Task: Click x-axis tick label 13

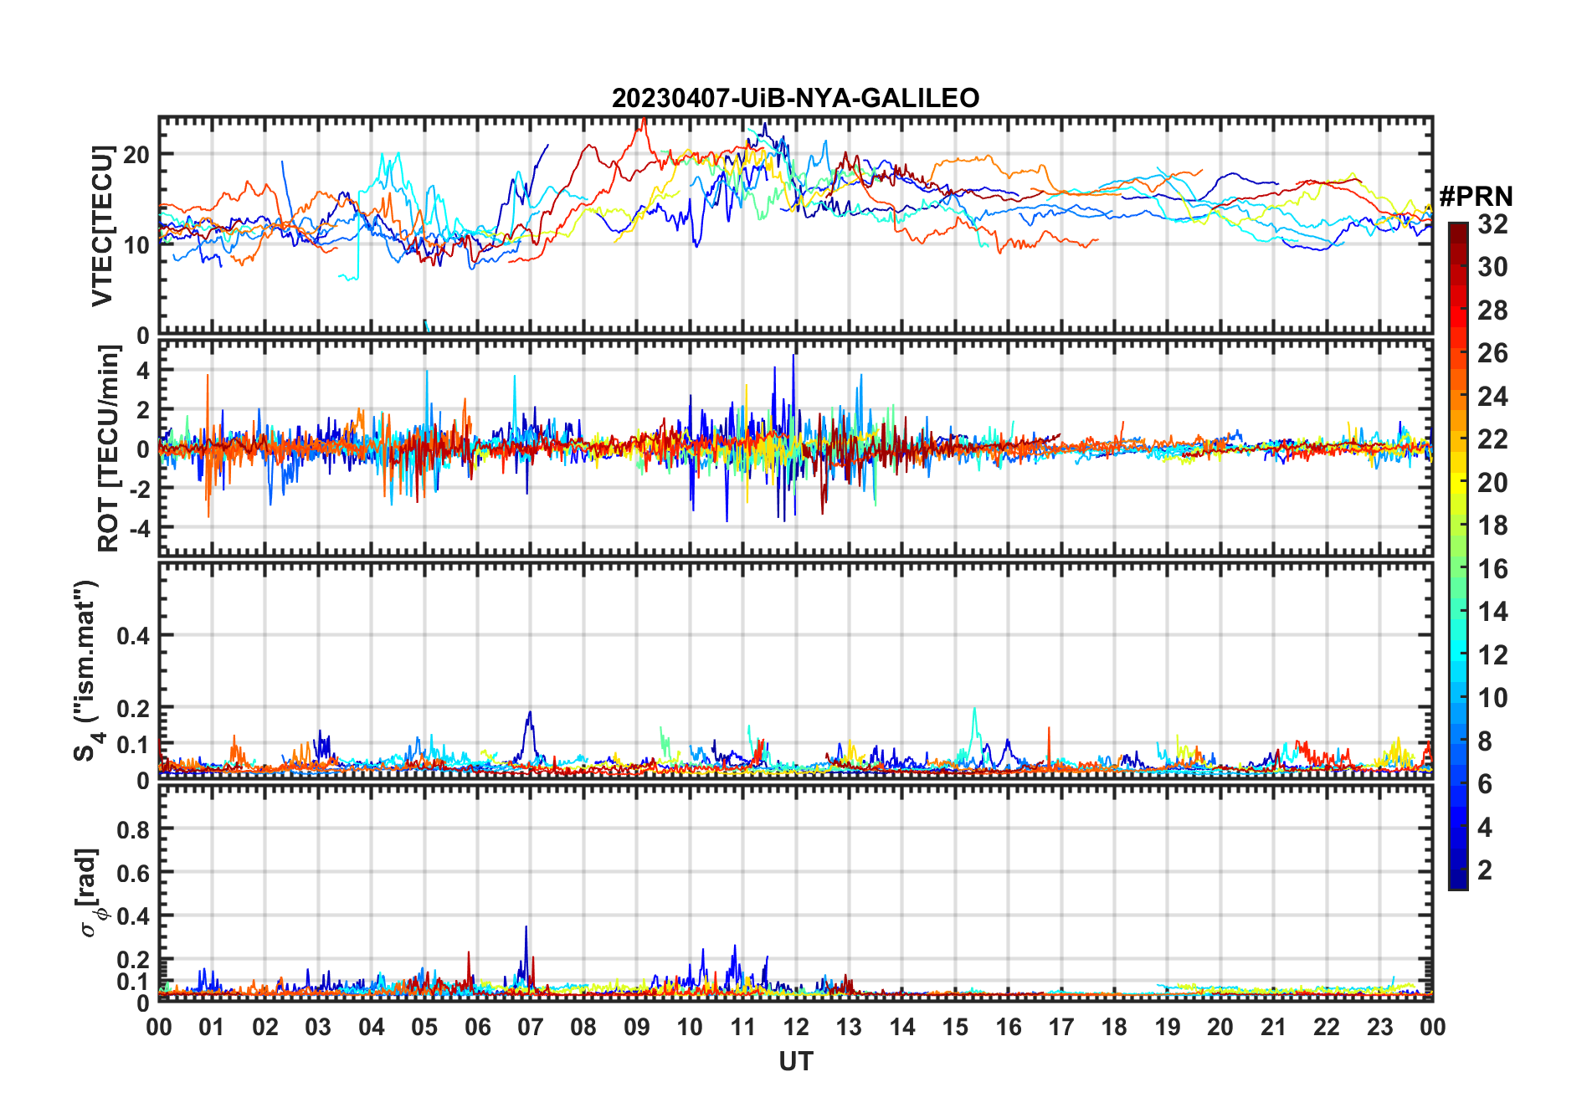Action: (x=849, y=1027)
